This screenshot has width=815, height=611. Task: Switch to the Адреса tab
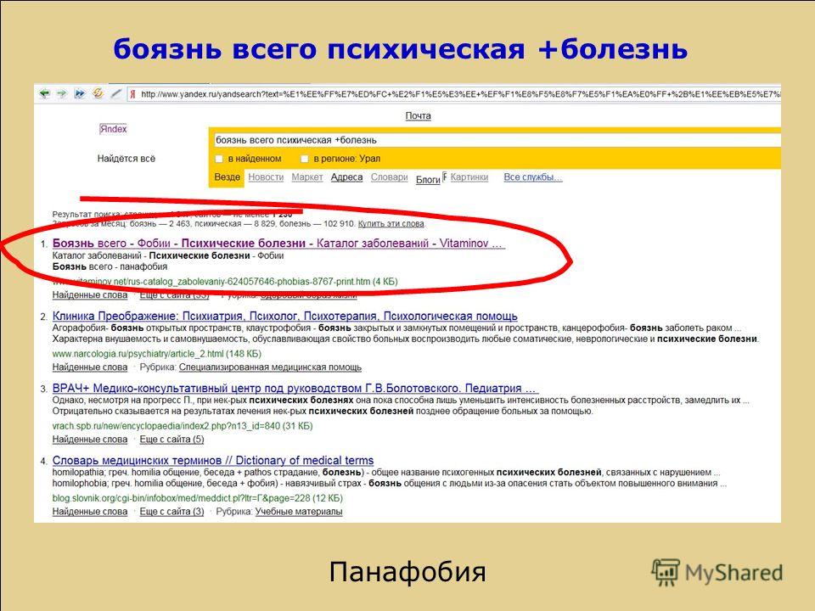346,177
